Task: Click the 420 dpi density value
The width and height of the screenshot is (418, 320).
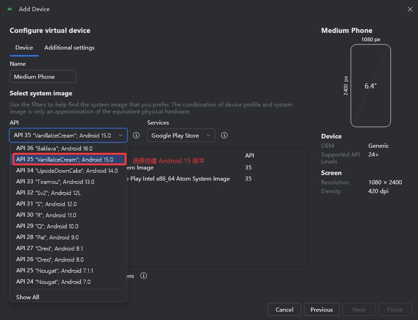Action: click(x=378, y=191)
